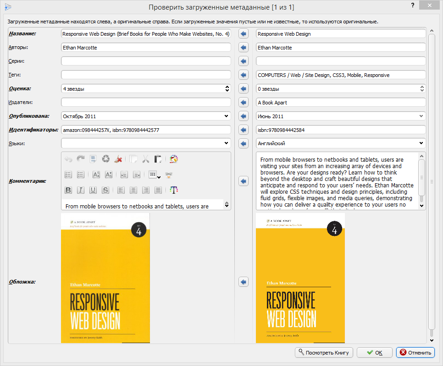Viewport: 443px width, 366px height.
Task: Remove formatting with the broom icon
Action: pos(118,159)
